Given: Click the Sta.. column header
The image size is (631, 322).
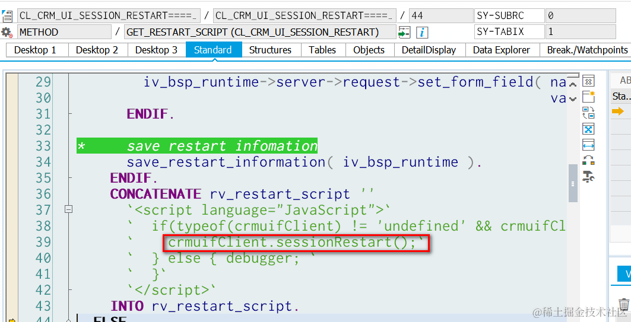Looking at the screenshot, I should tap(620, 96).
